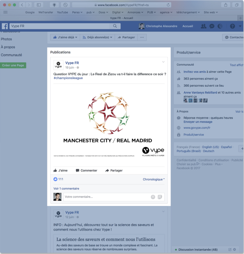Click the search magnifier icon
The height and width of the screenshot is (254, 244).
tap(115, 26)
